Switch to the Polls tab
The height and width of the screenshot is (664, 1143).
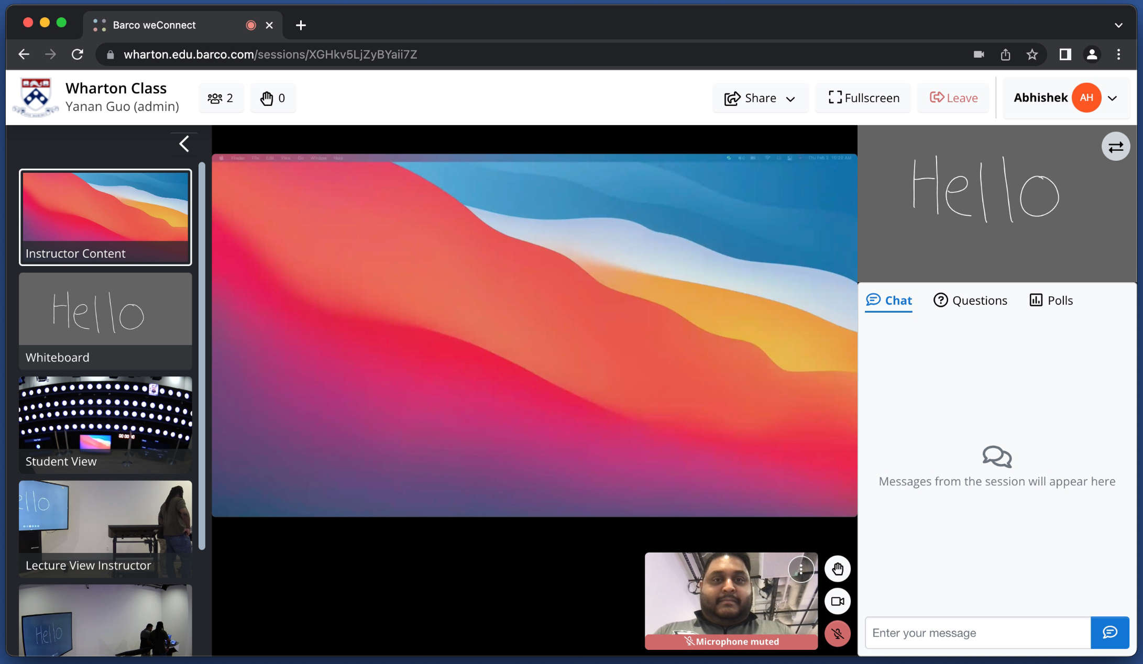tap(1051, 300)
